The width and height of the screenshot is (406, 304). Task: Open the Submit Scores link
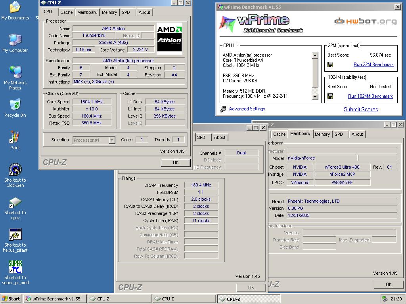[x=361, y=109]
